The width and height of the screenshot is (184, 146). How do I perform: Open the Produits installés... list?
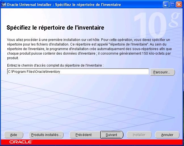coord(46,135)
